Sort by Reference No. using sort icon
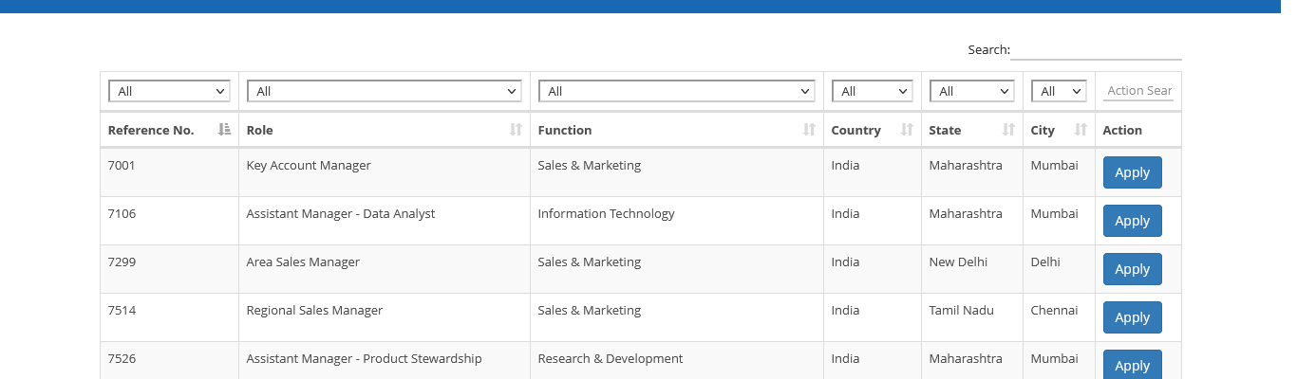1297x379 pixels. [x=224, y=130]
